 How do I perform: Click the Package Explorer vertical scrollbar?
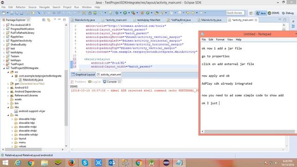click(66, 97)
